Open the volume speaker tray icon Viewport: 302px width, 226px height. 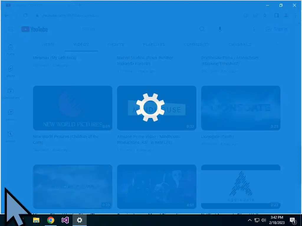tap(264, 220)
